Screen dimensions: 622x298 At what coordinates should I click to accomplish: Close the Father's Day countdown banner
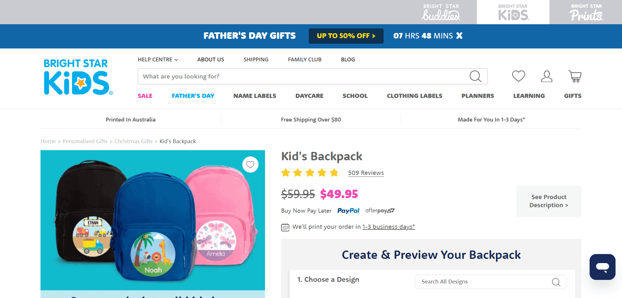(x=459, y=36)
